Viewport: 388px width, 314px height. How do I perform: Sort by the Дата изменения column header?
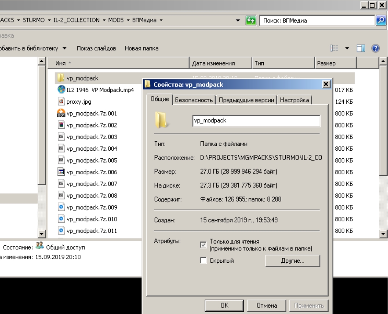click(x=221, y=63)
